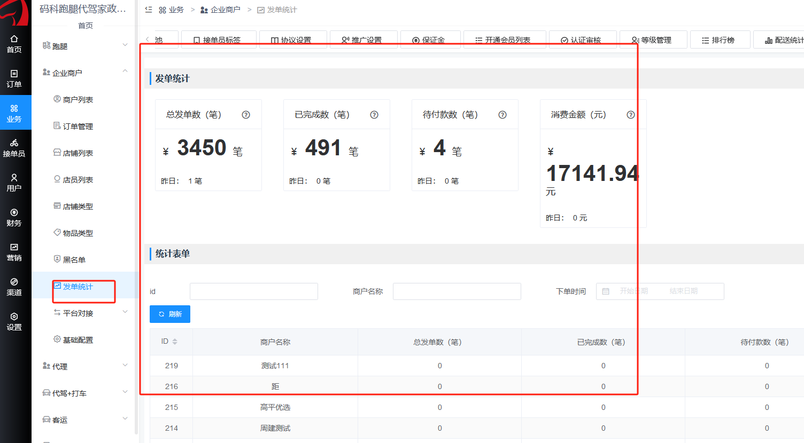Switch to the 排行榜 tab
Image resolution: width=804 pixels, height=443 pixels.
(720, 40)
